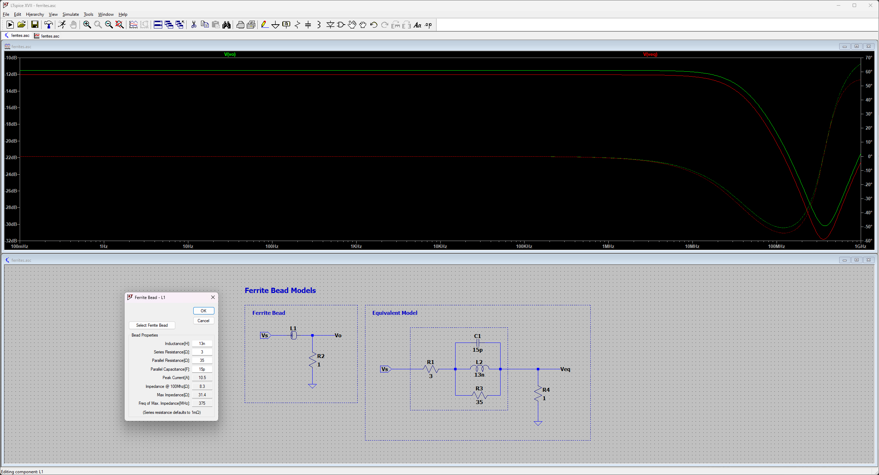The height and width of the screenshot is (475, 879).
Task: Click the SPICE directive .op icon
Action: tap(428, 25)
